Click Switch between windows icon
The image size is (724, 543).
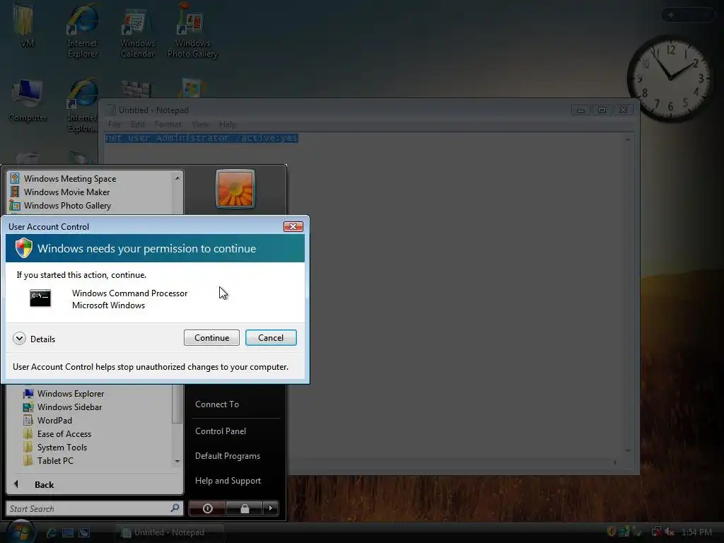[84, 532]
